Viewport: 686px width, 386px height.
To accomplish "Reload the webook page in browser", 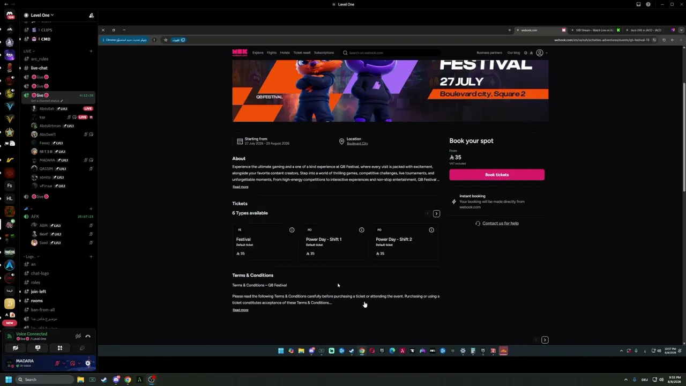I will pos(664,40).
